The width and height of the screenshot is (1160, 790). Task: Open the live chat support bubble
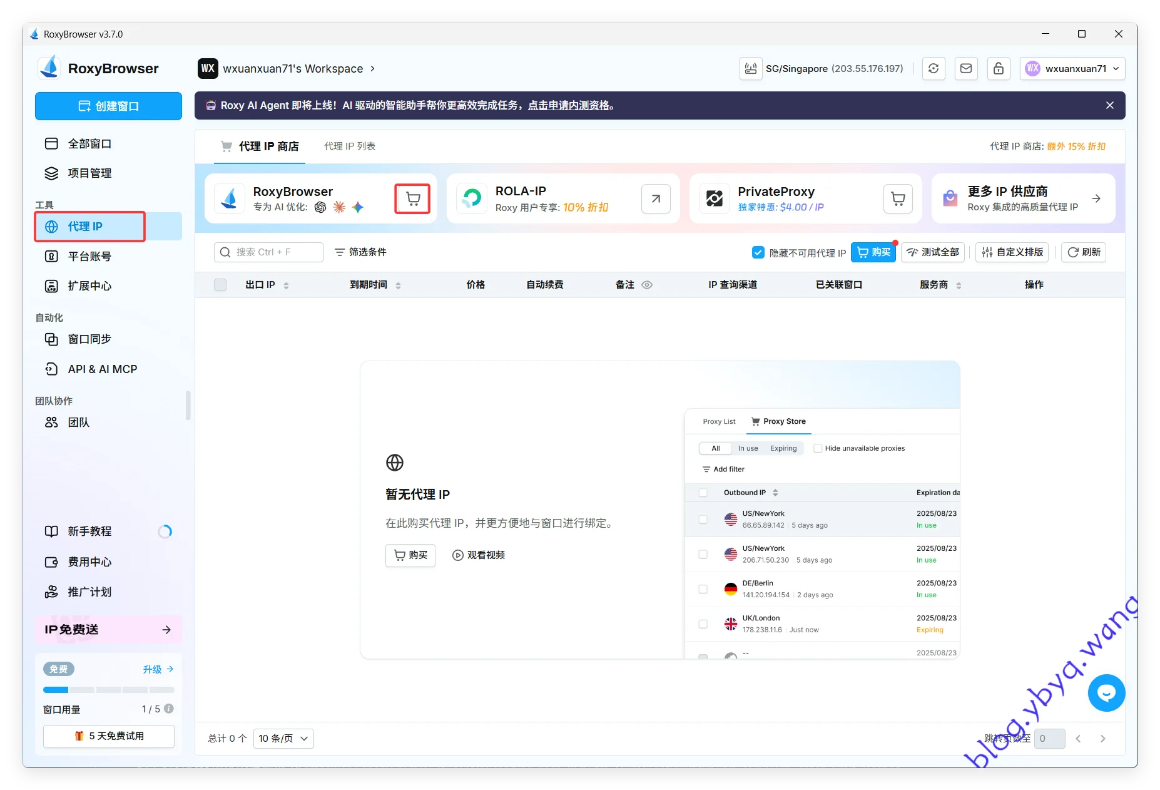click(1106, 692)
